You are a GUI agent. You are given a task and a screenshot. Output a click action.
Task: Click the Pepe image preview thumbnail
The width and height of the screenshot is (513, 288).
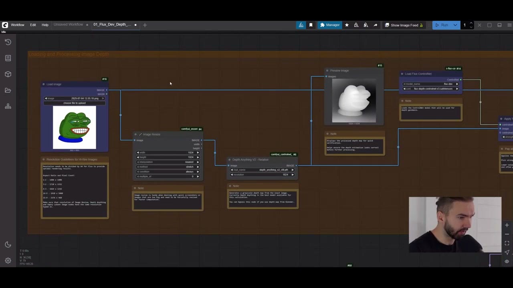(75, 127)
